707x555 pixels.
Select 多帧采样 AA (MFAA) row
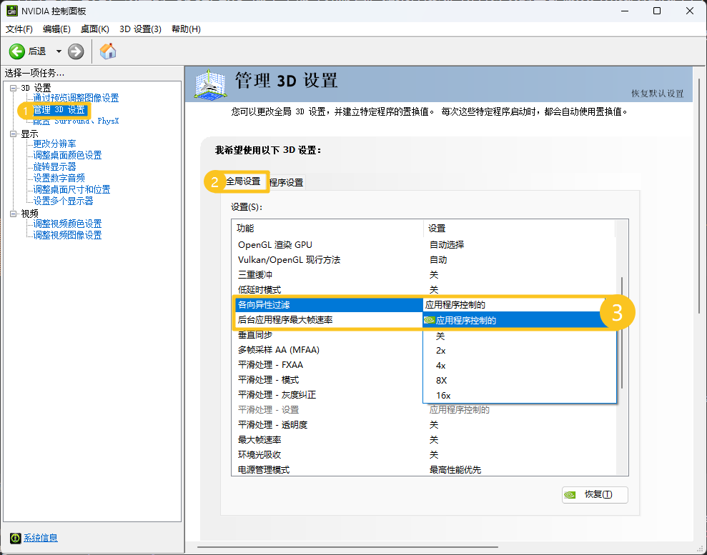(x=327, y=350)
